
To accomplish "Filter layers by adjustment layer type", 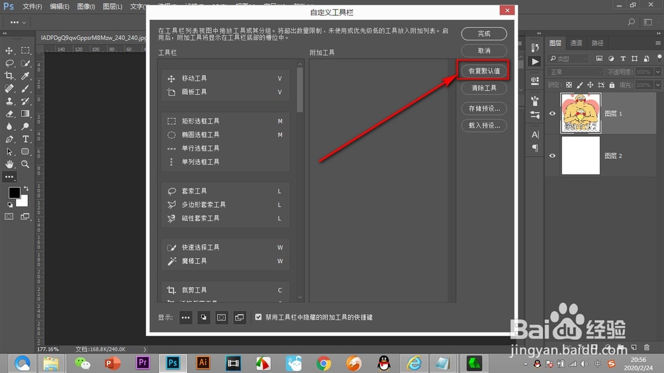I will tap(611, 58).
